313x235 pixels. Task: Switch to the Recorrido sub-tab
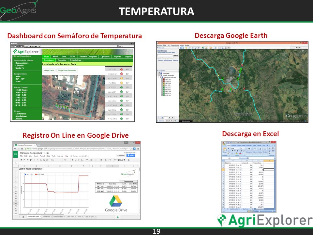[62, 60]
